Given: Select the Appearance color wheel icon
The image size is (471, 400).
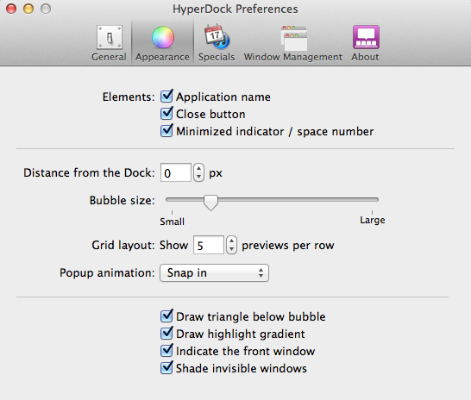Looking at the screenshot, I should click(x=163, y=38).
